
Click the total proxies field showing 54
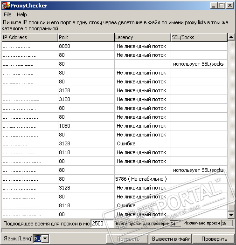175,224
